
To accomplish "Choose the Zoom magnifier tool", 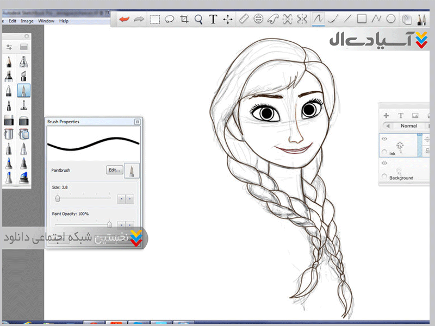I will coord(198,19).
